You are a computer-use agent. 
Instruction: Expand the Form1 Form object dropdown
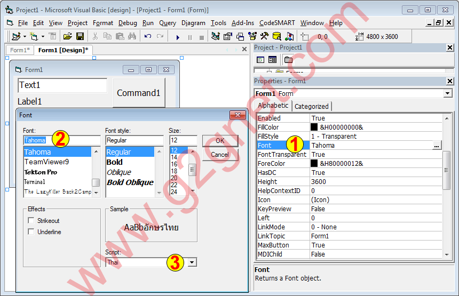(x=448, y=93)
